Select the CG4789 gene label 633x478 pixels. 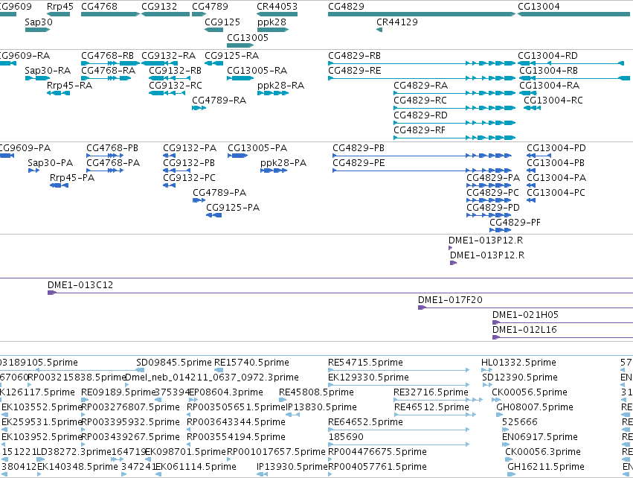(x=210, y=7)
